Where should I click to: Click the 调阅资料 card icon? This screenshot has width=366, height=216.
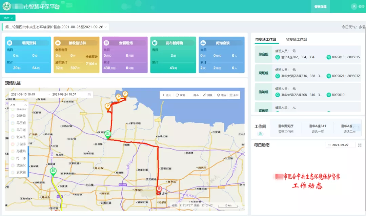click(9, 43)
